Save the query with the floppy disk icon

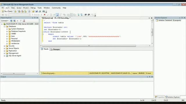pyautogui.click(x=37, y=11)
